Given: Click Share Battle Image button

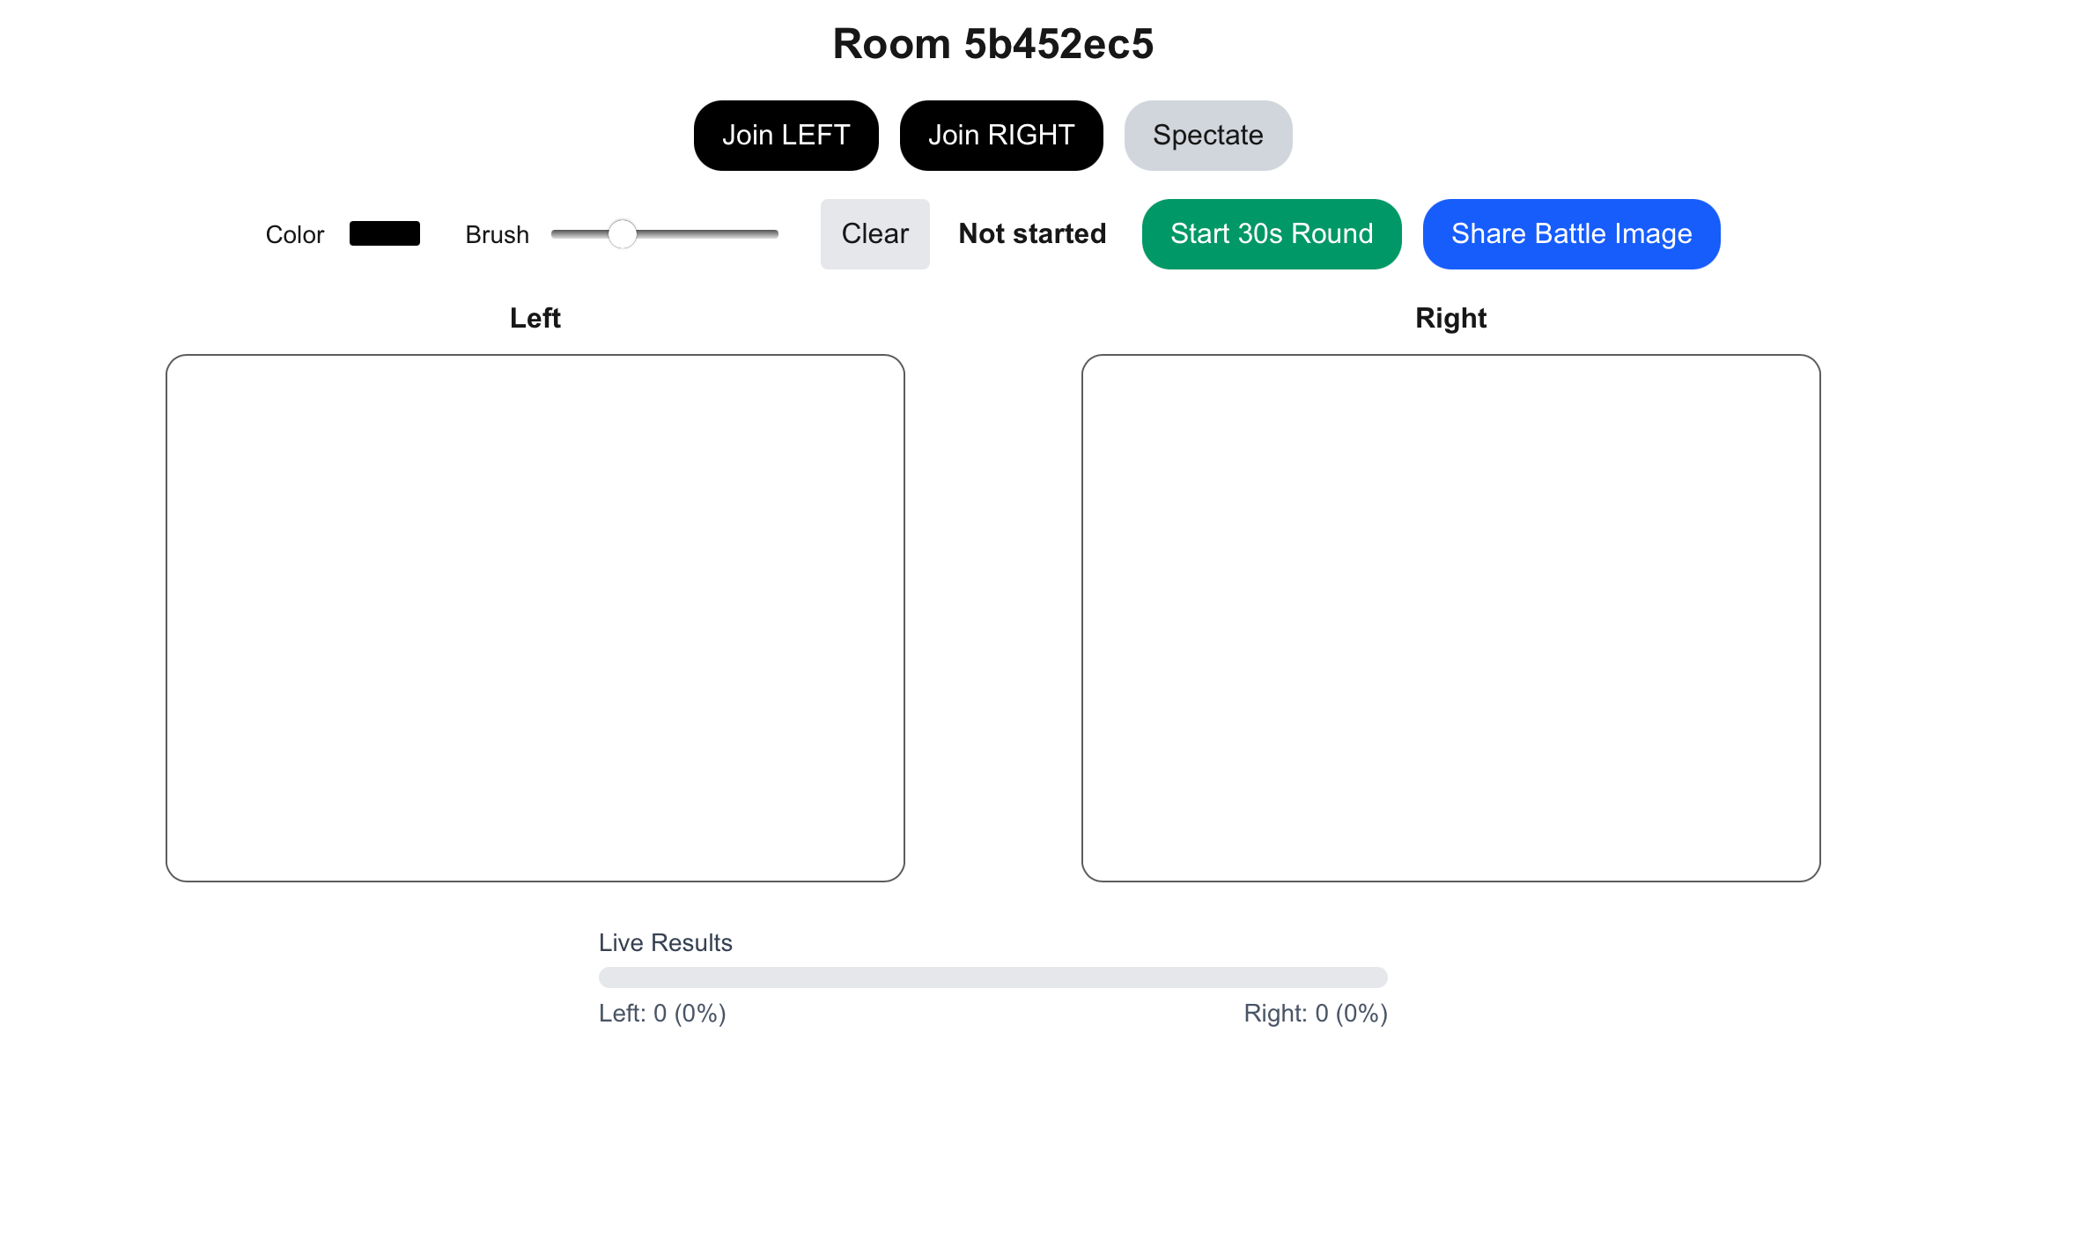Looking at the screenshot, I should click(x=1571, y=234).
